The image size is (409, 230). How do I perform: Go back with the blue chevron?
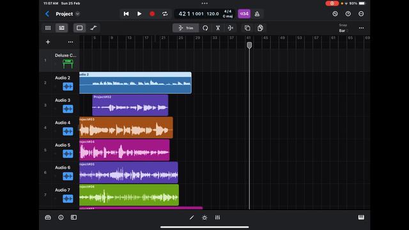pyautogui.click(x=47, y=14)
